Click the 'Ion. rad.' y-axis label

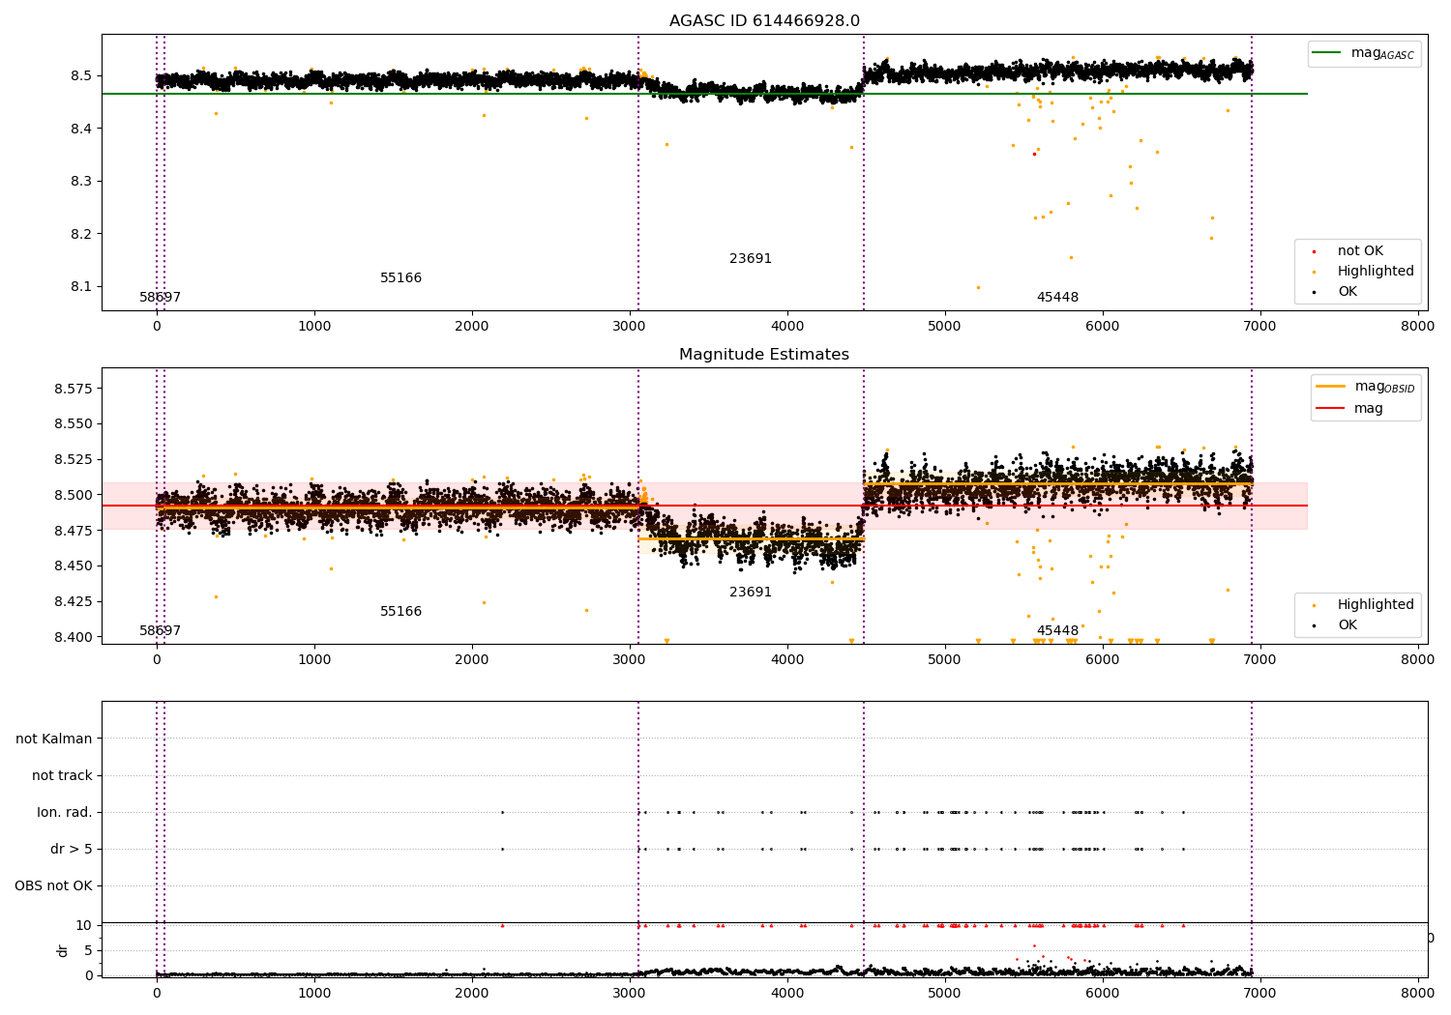[65, 813]
